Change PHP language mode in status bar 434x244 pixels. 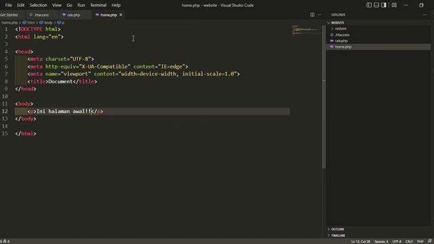click(420, 241)
